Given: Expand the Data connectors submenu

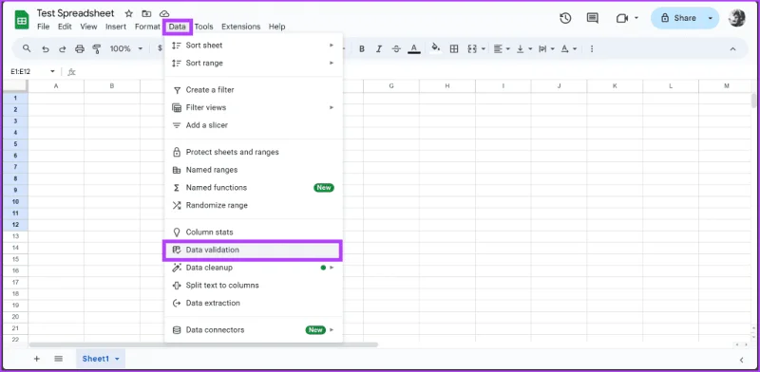Looking at the screenshot, I should pyautogui.click(x=254, y=330).
